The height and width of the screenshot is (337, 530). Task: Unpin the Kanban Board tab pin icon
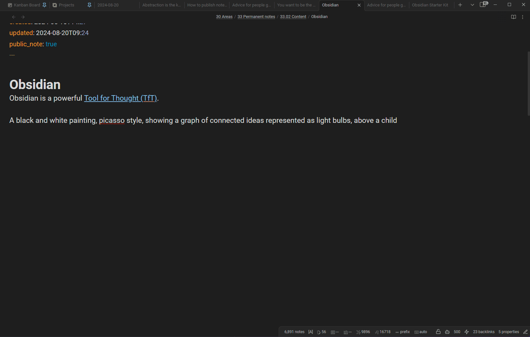point(44,5)
